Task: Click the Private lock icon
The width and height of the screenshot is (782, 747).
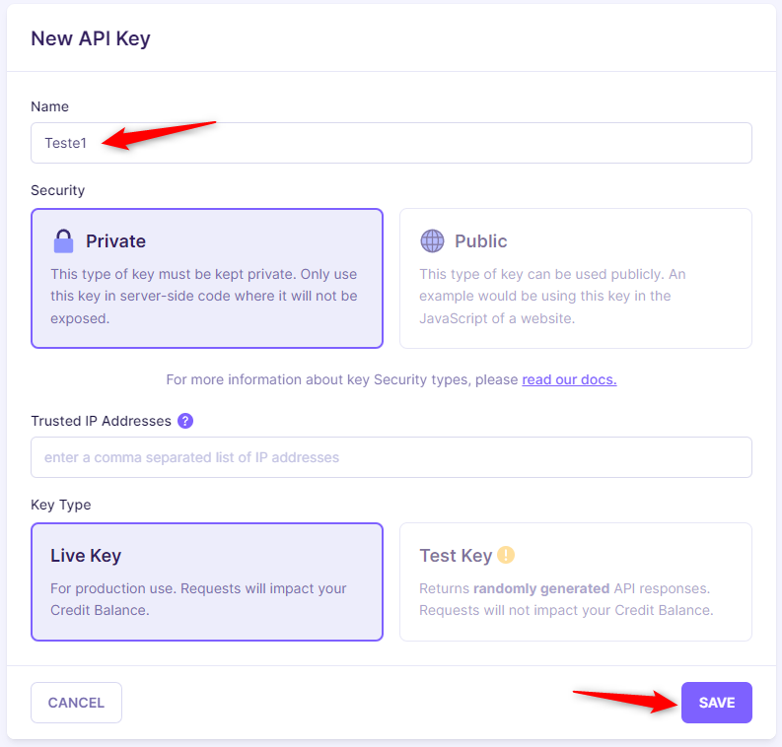Action: (x=63, y=241)
